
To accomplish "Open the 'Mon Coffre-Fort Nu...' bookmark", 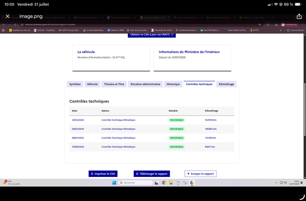I will [236, 30].
